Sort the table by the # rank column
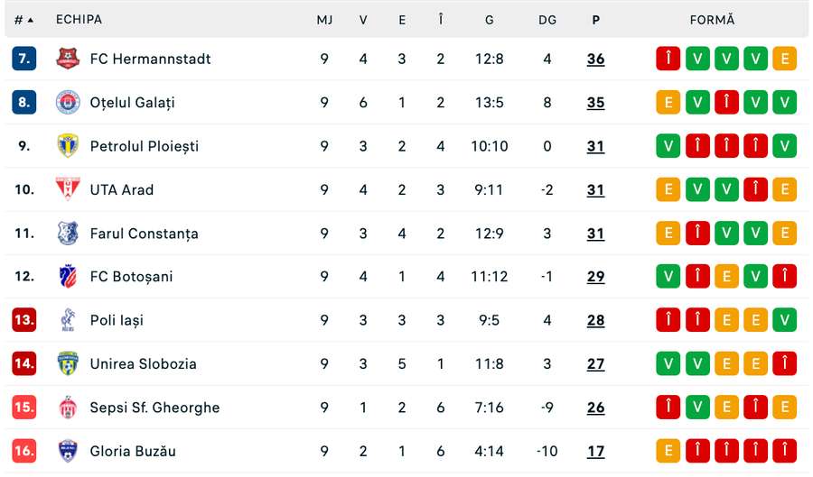The width and height of the screenshot is (813, 477). pyautogui.click(x=23, y=20)
